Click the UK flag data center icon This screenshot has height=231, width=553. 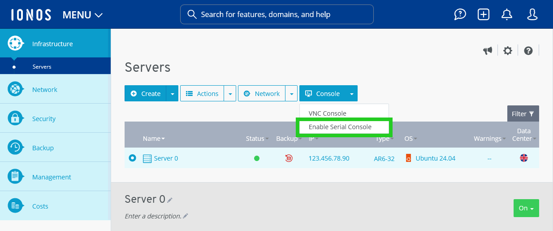click(x=523, y=158)
